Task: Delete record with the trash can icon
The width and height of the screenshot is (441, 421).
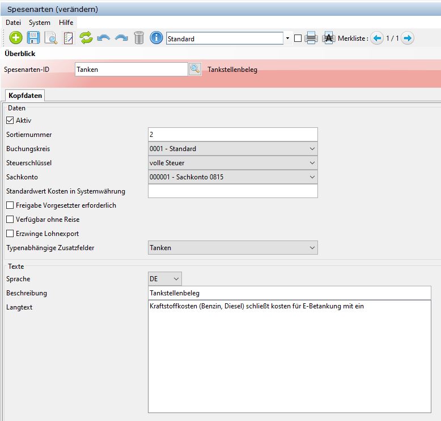Action: click(x=139, y=38)
